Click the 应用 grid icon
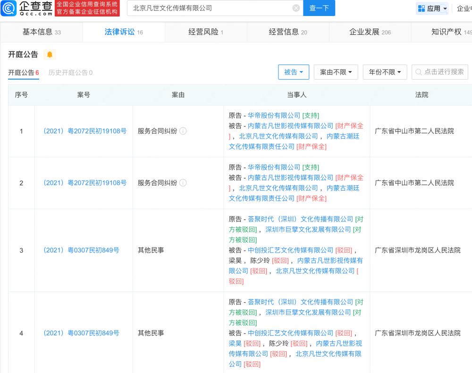Viewport: 472px width, 373px height. [x=421, y=8]
